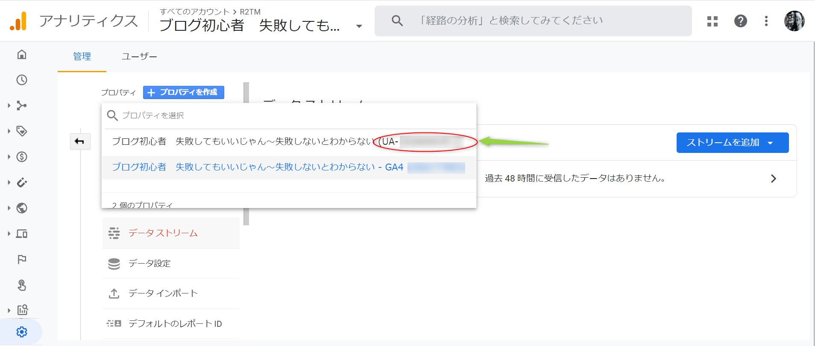The height and width of the screenshot is (346, 815).
Task: Select the 管理 tab
Action: tap(82, 56)
